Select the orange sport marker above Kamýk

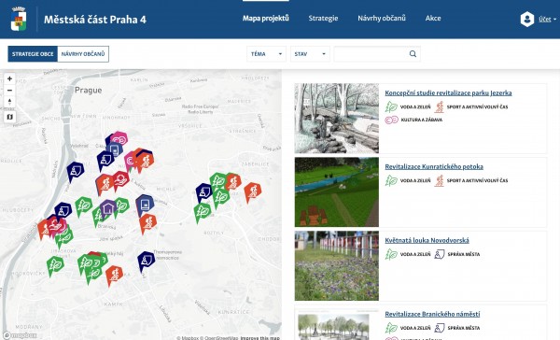click(x=114, y=276)
